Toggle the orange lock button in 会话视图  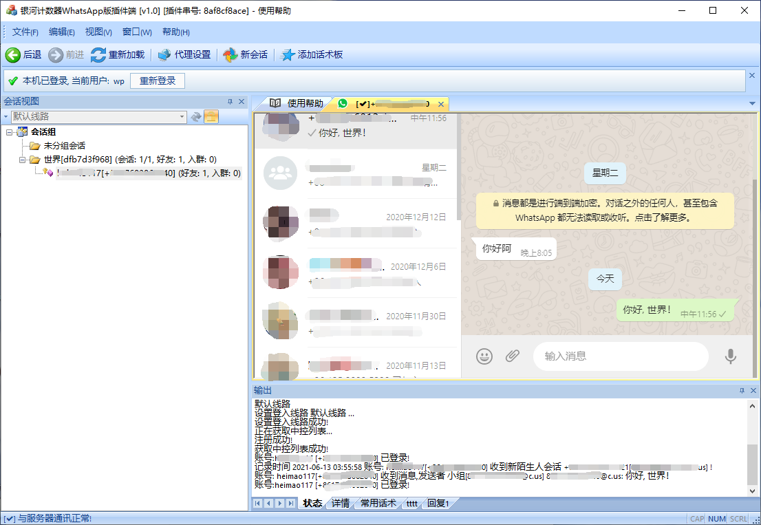tap(211, 117)
